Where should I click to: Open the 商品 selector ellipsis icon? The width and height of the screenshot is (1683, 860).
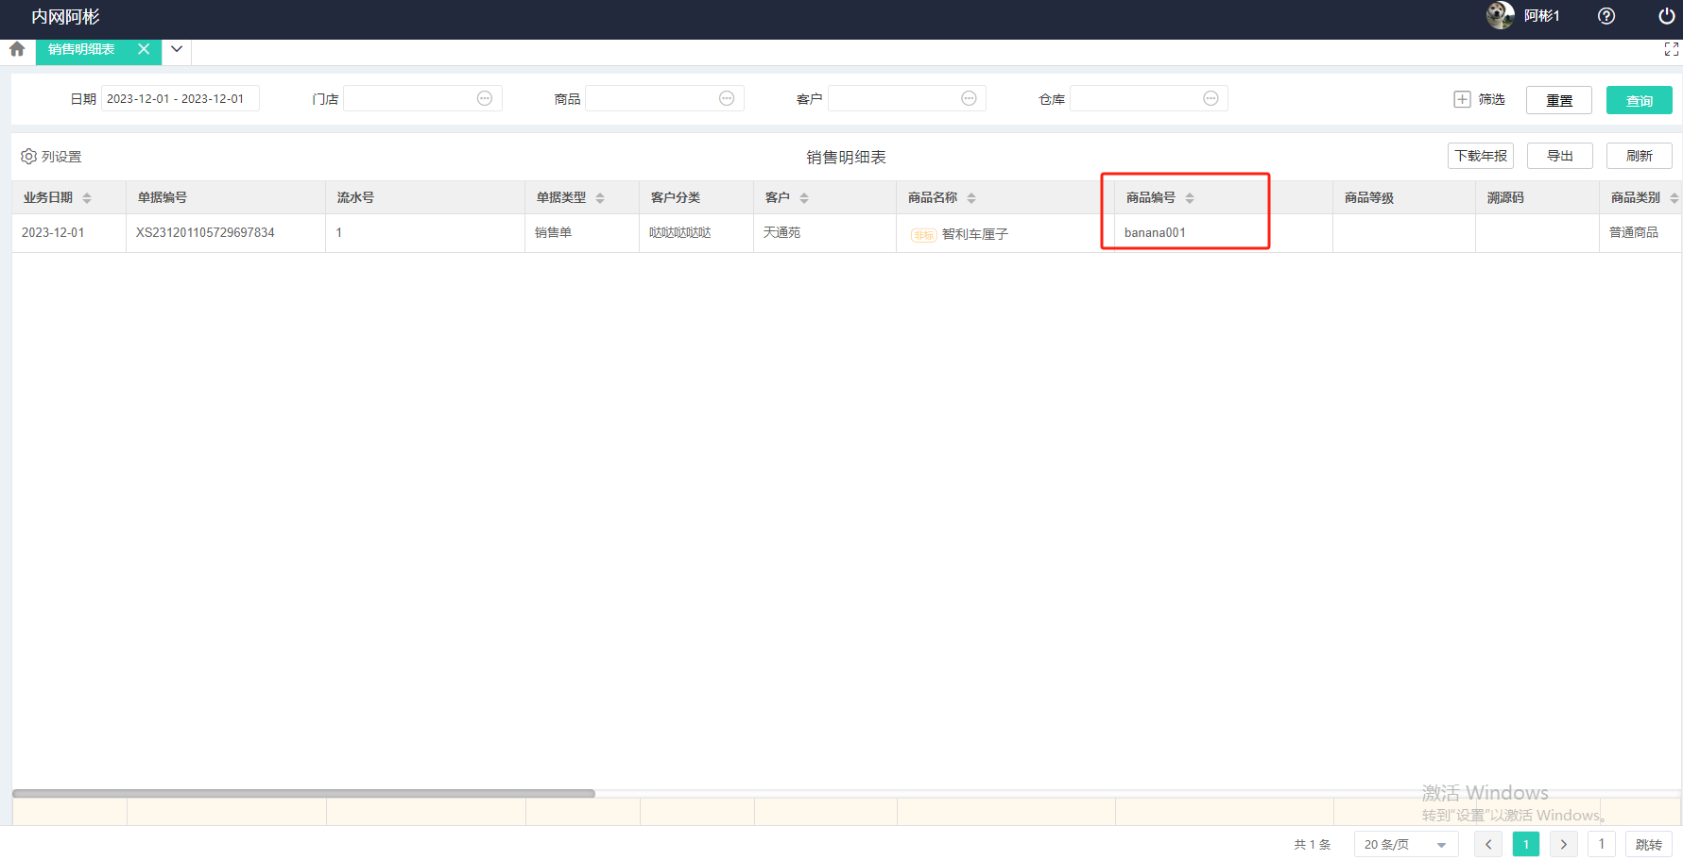pyautogui.click(x=727, y=98)
